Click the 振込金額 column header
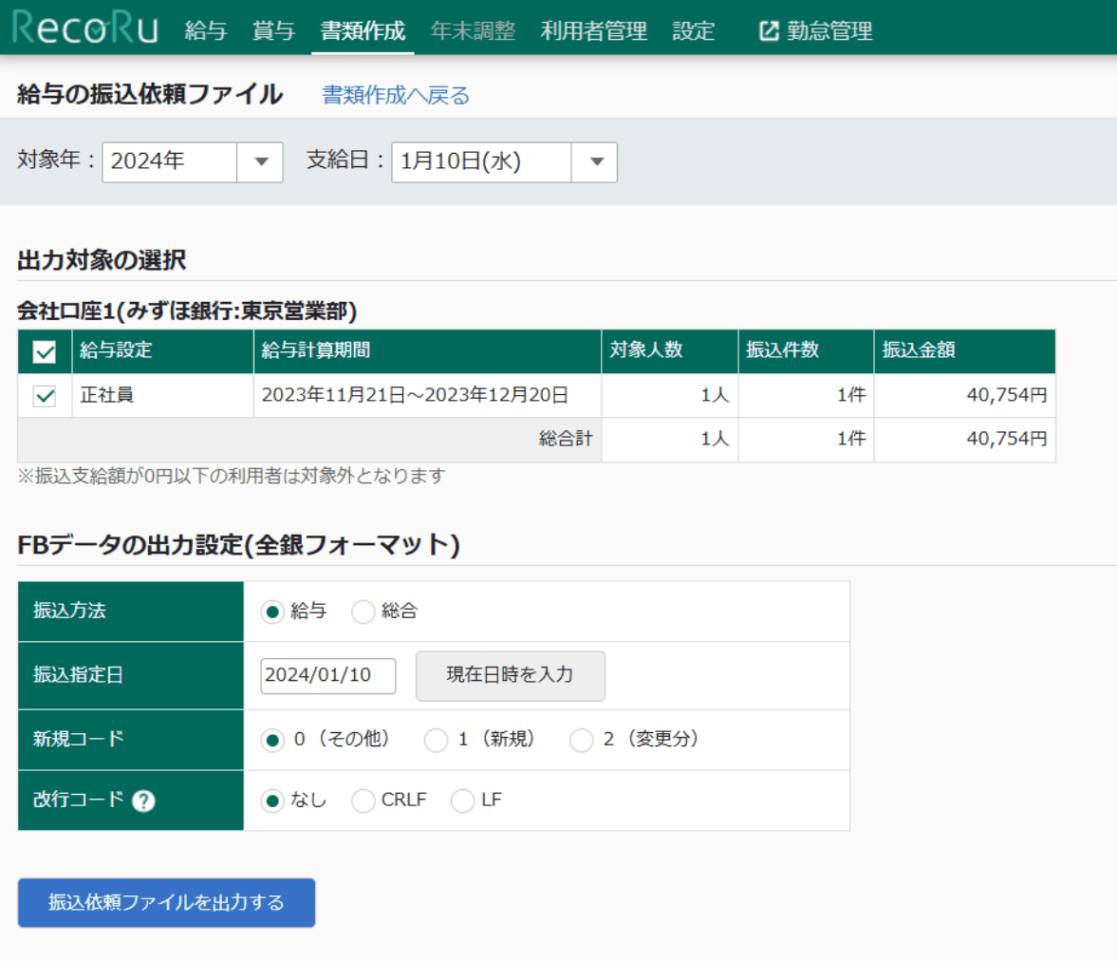The height and width of the screenshot is (961, 1117). [x=964, y=350]
